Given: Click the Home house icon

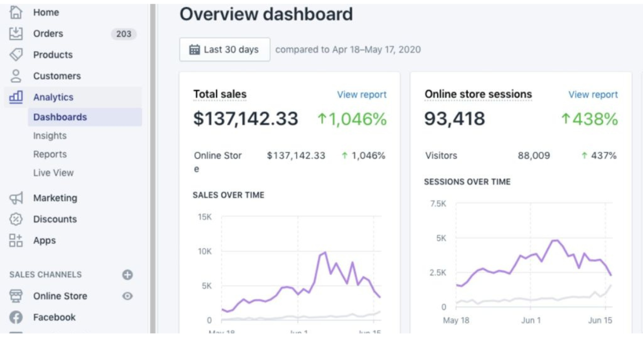Looking at the screenshot, I should [x=16, y=12].
